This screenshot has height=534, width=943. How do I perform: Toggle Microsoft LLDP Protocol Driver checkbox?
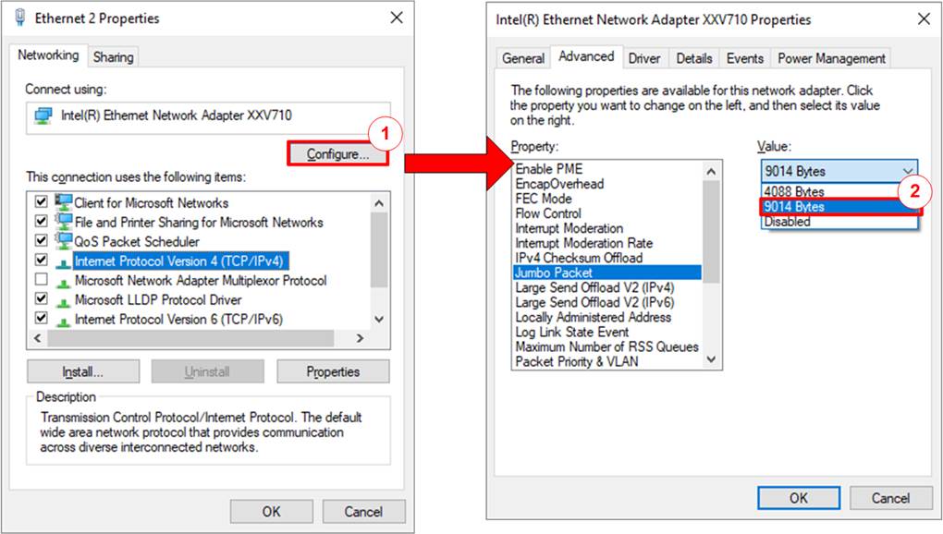[x=41, y=297]
